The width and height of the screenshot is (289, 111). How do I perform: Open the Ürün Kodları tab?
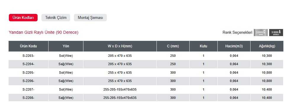[23, 18]
